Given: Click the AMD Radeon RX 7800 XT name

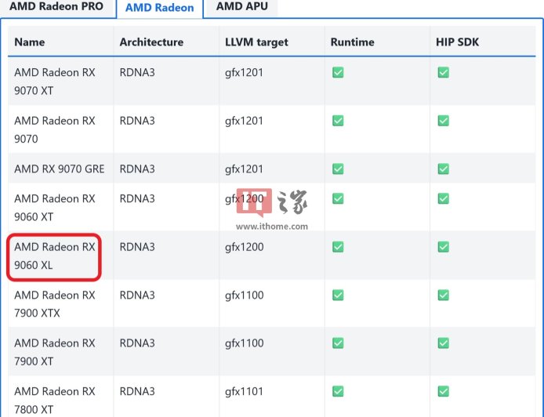Looking at the screenshot, I should tap(55, 400).
